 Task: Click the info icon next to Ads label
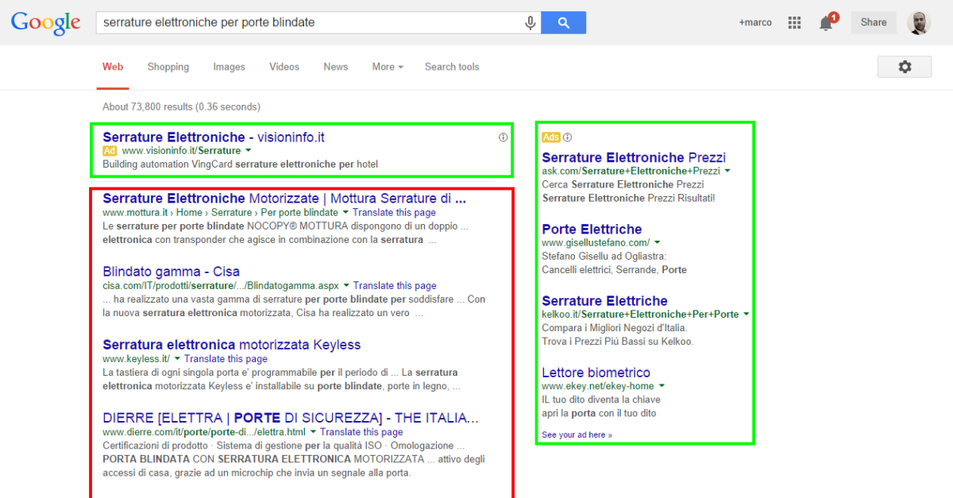pos(567,137)
